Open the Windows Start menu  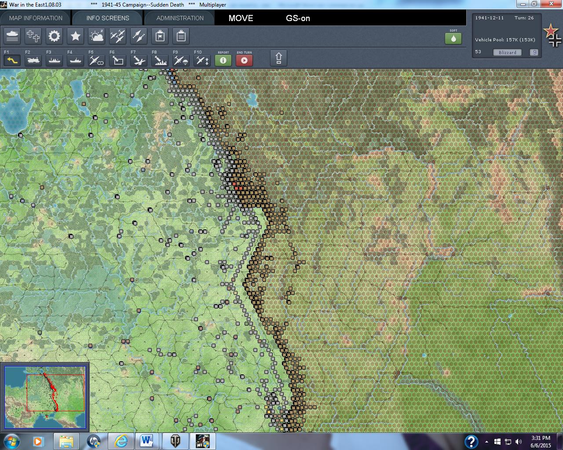pos(11,441)
